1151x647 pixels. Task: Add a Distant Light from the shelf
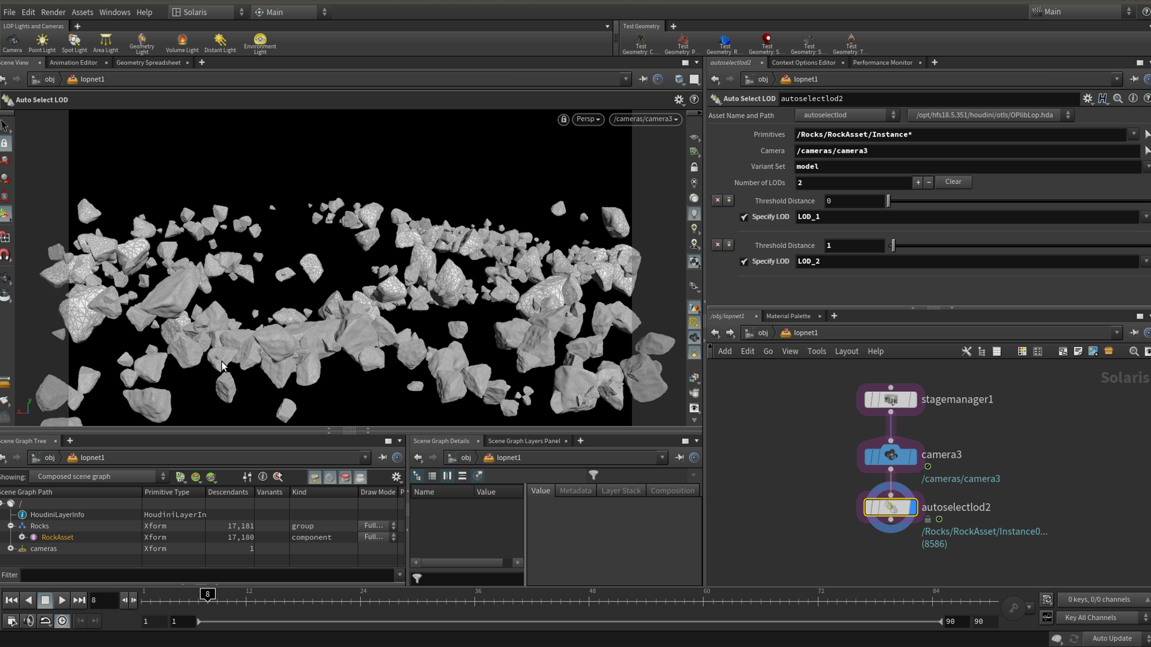pyautogui.click(x=220, y=43)
